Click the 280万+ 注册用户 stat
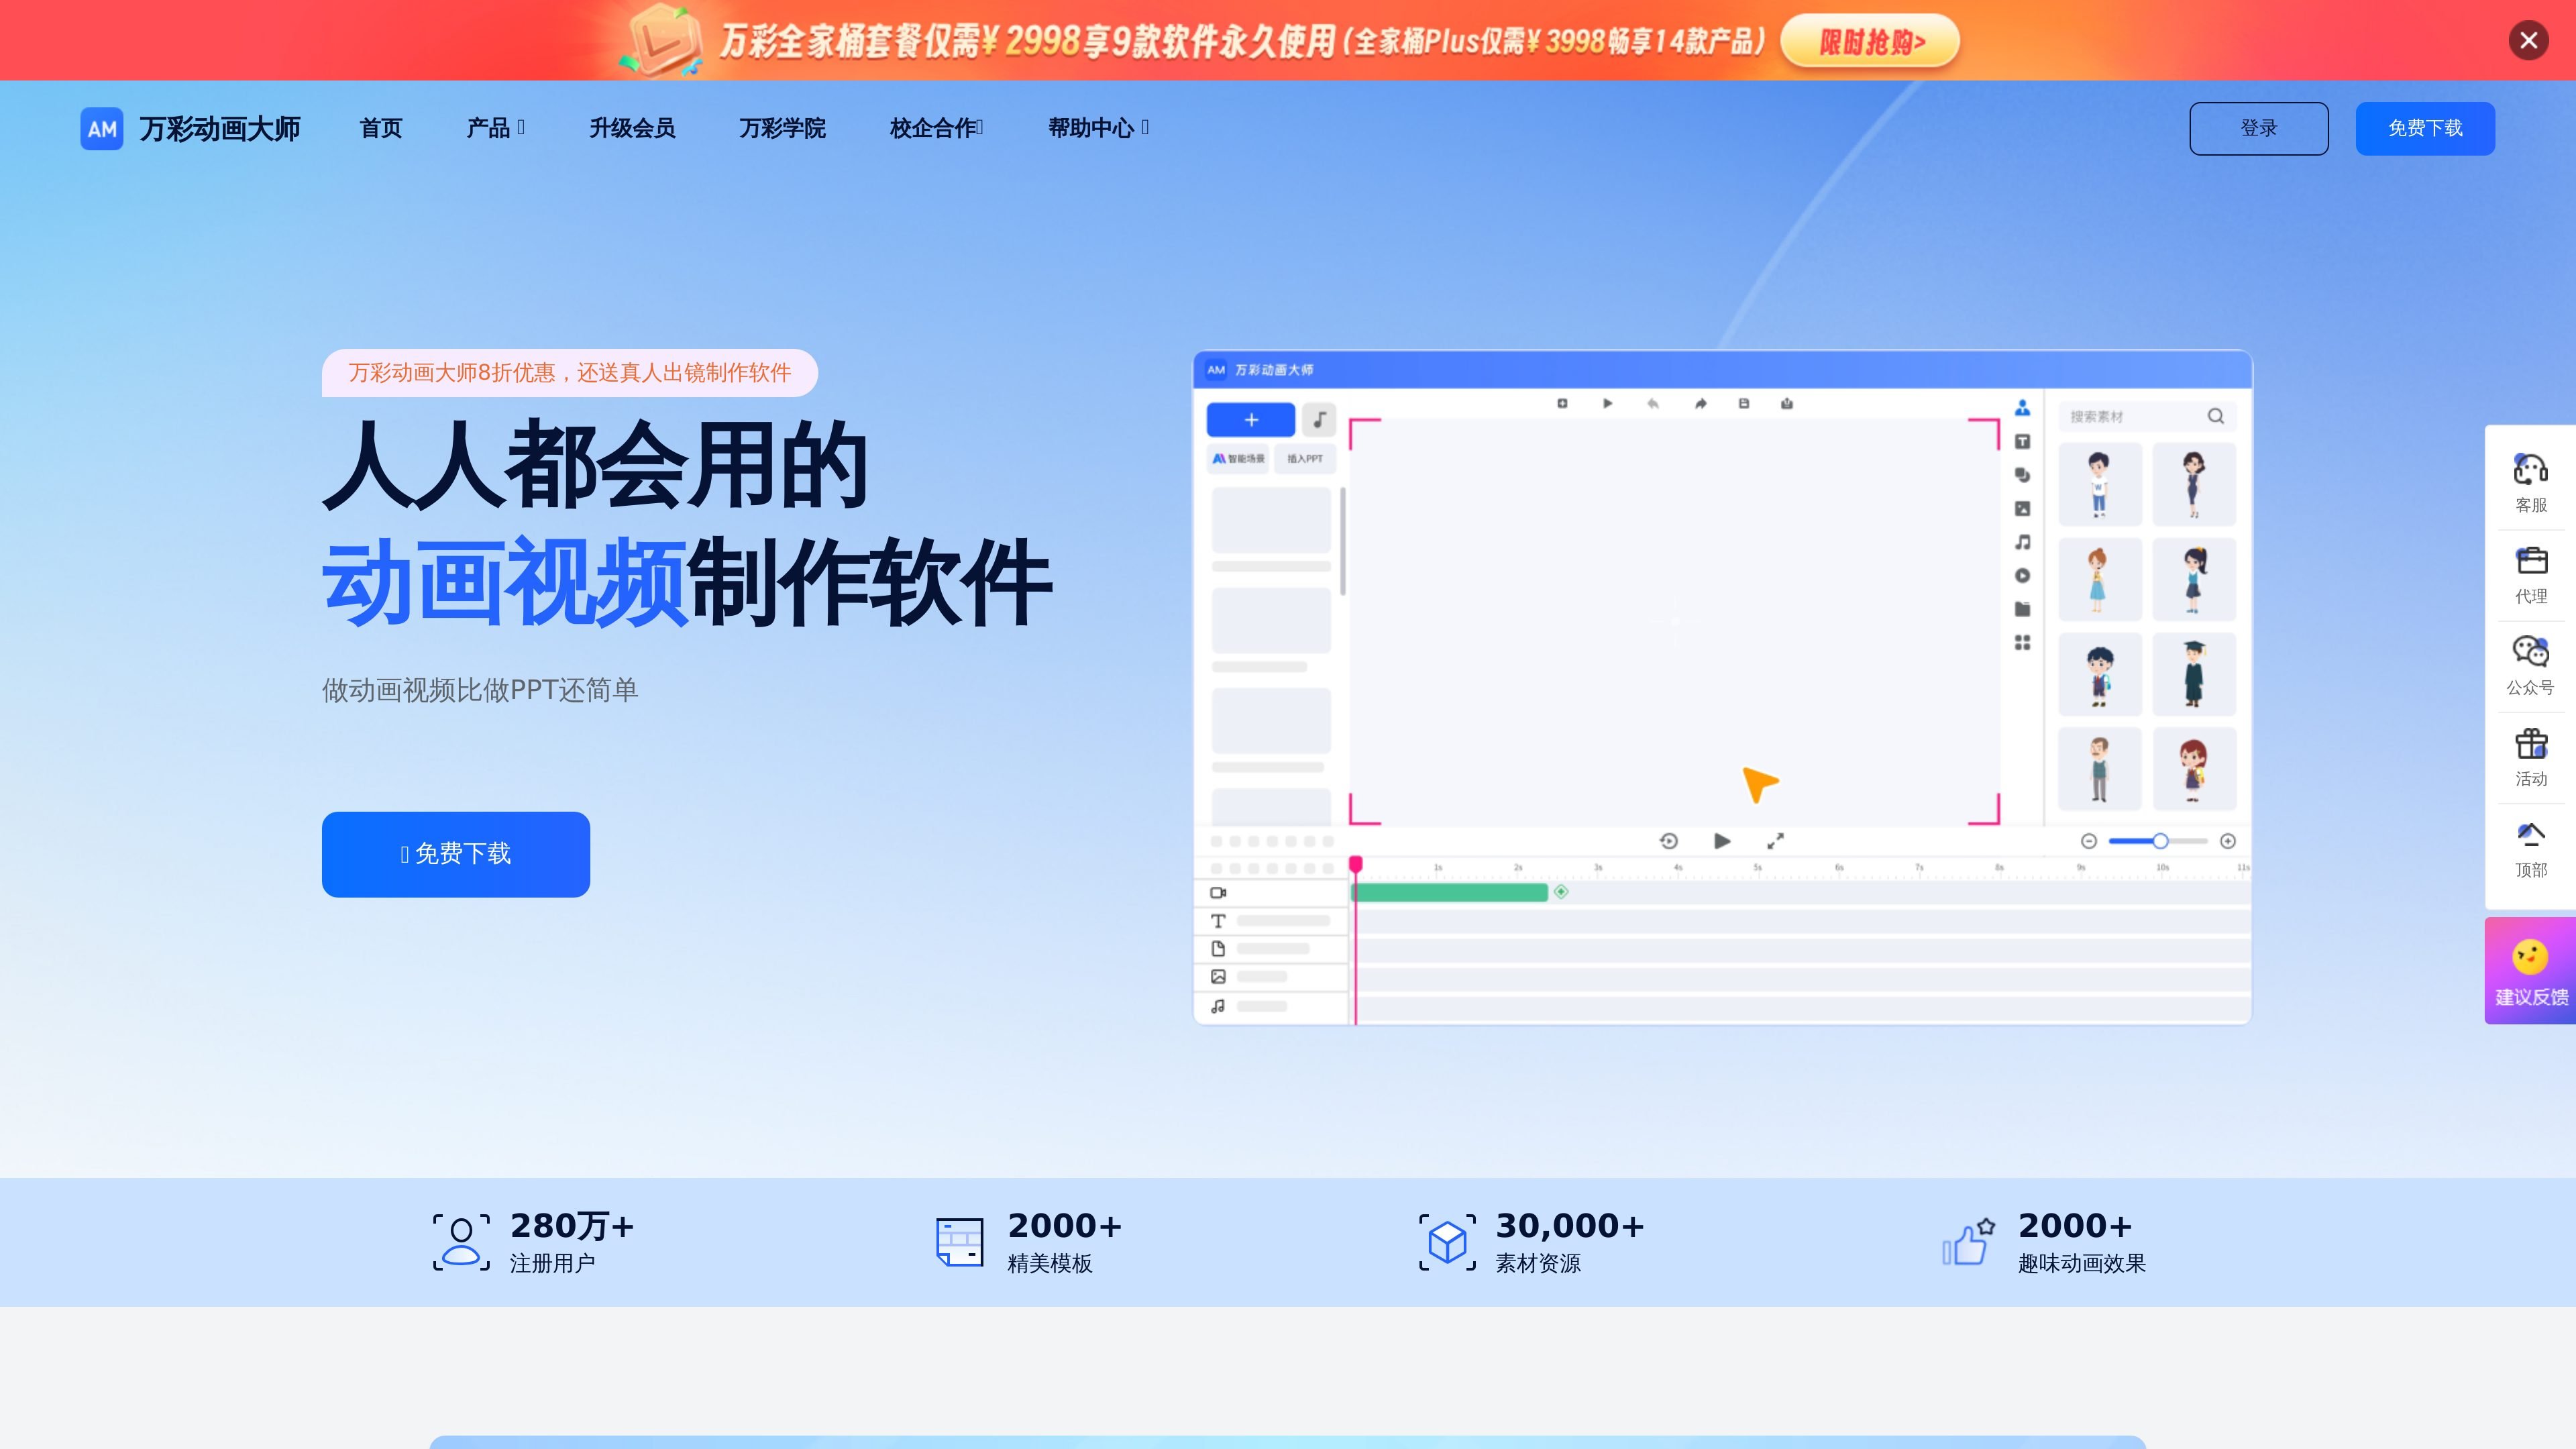 (x=533, y=1242)
